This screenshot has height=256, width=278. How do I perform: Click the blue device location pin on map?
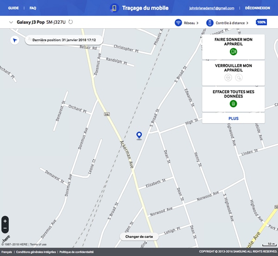coord(139,136)
